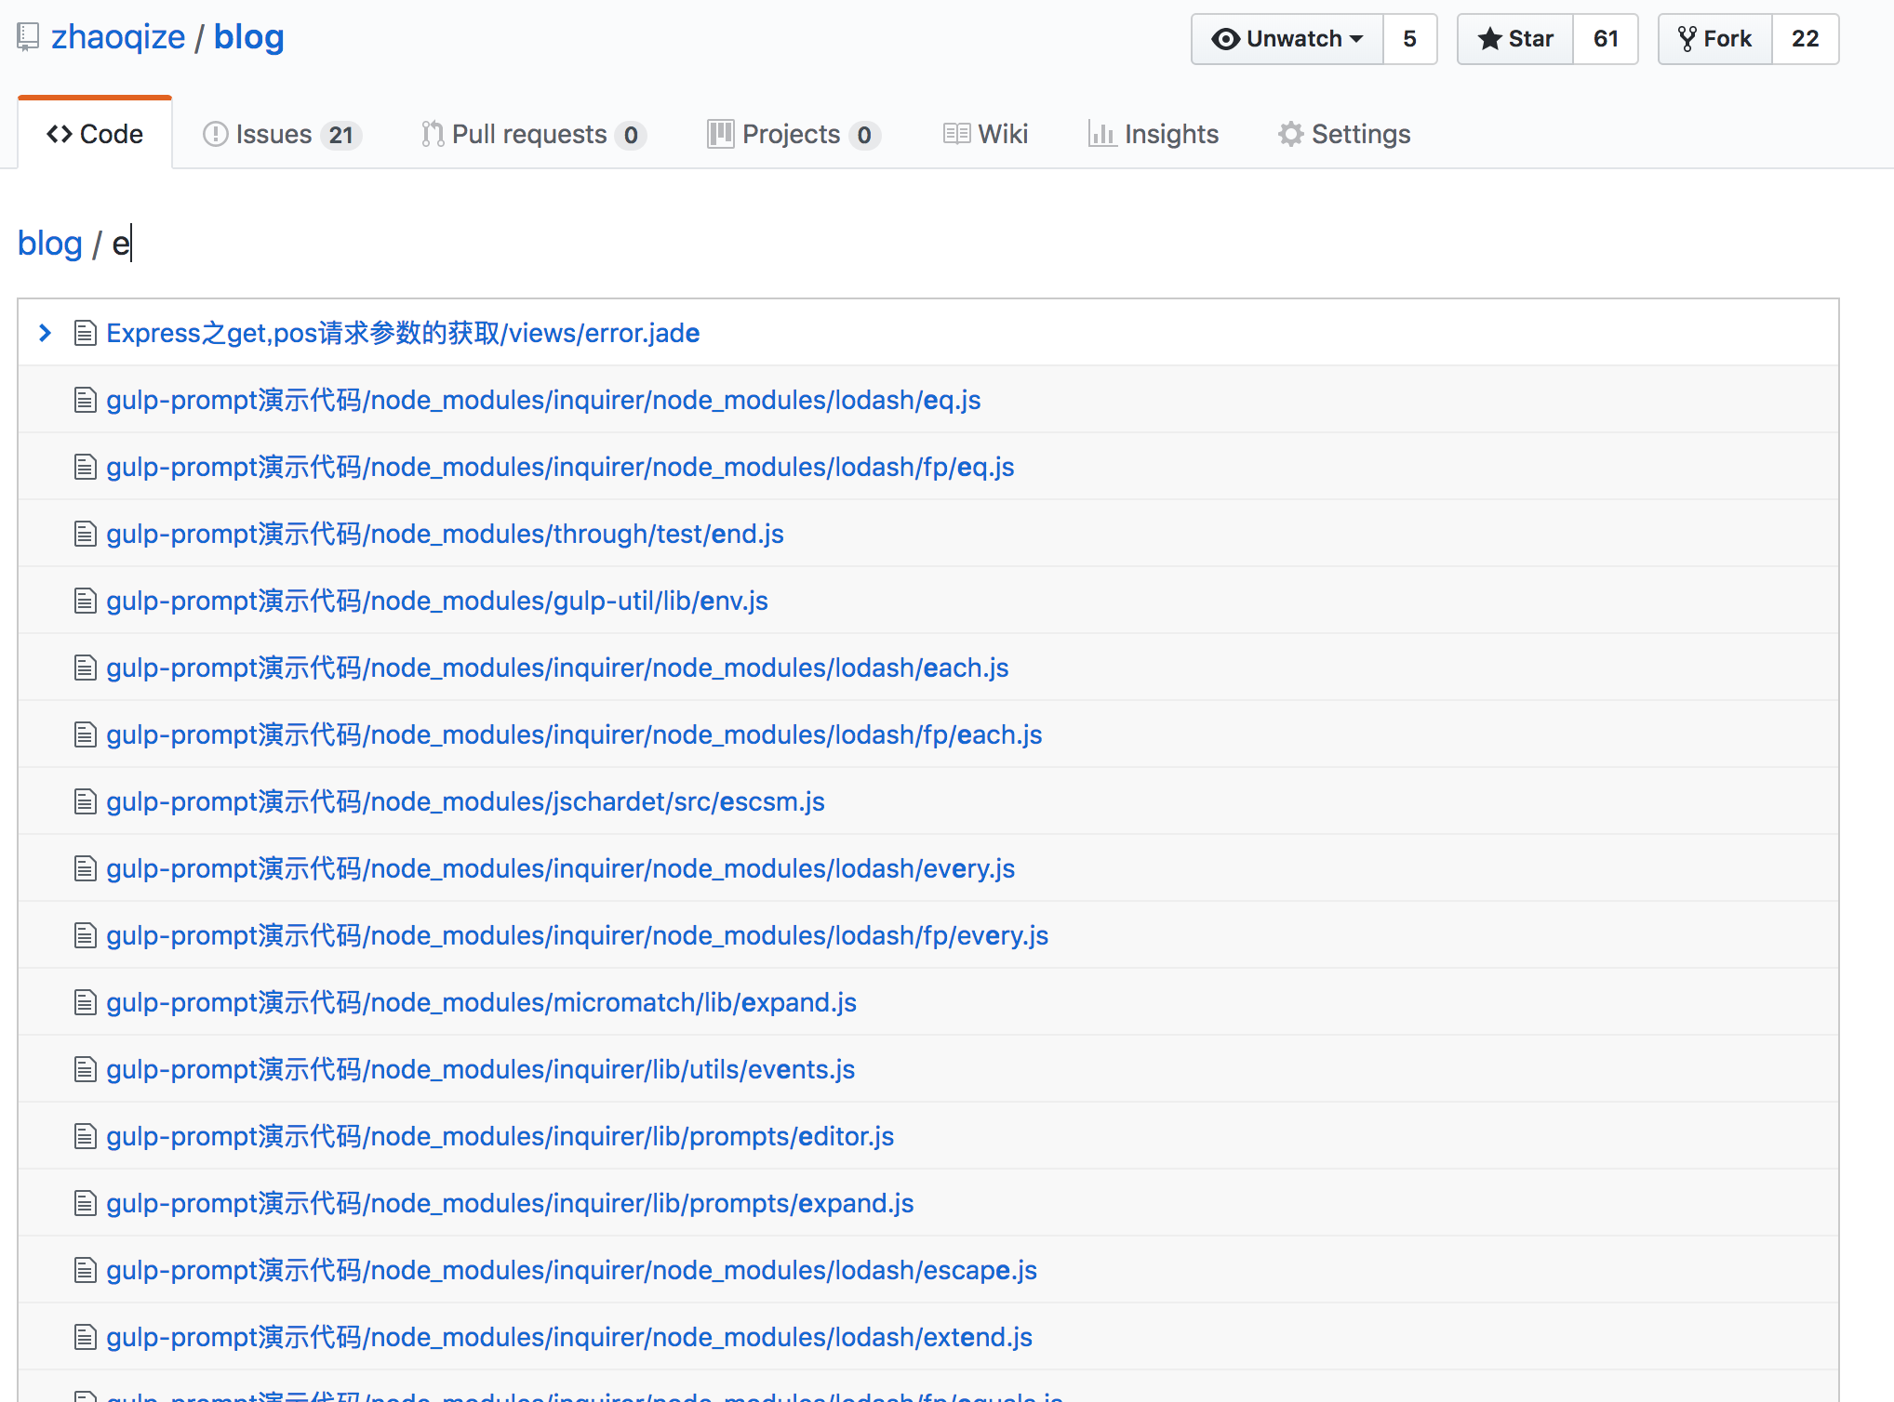This screenshot has height=1402, width=1894.
Task: Open micromatch/lib/expand.js file result
Action: click(481, 1002)
